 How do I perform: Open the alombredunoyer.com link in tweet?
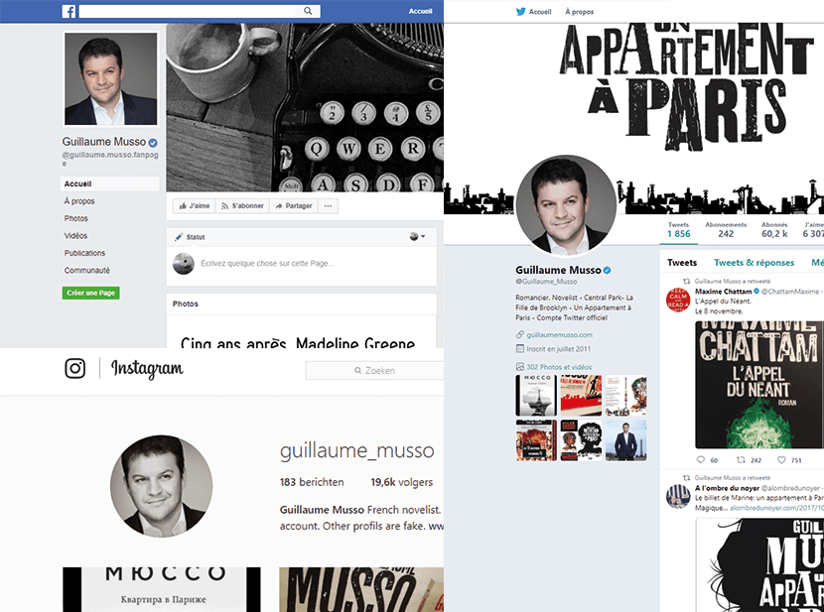(776, 508)
